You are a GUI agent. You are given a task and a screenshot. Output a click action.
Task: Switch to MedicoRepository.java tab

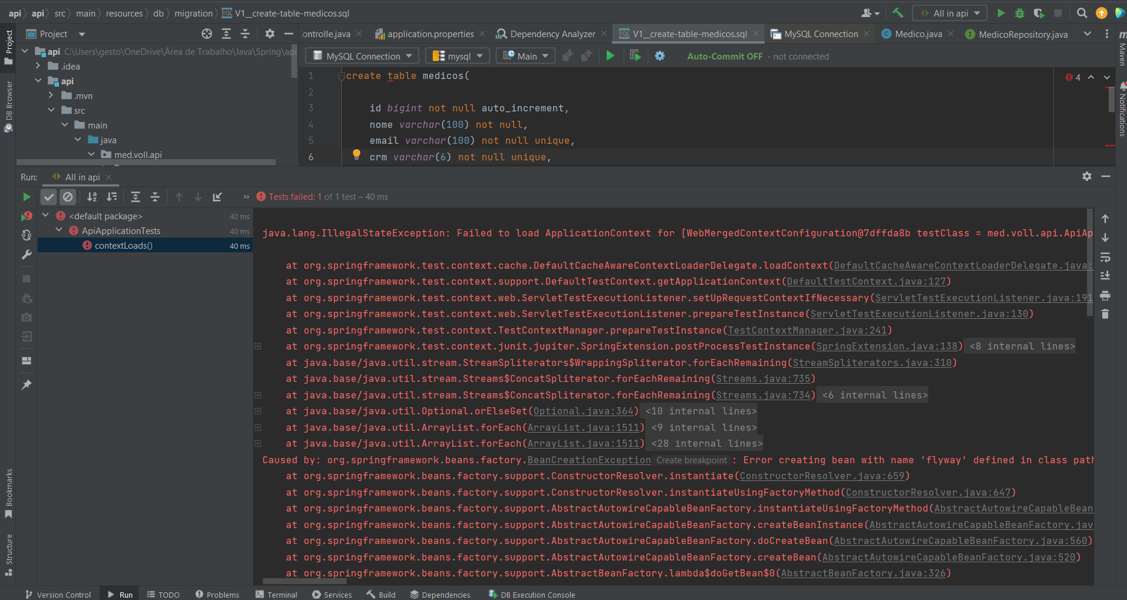tap(1023, 34)
